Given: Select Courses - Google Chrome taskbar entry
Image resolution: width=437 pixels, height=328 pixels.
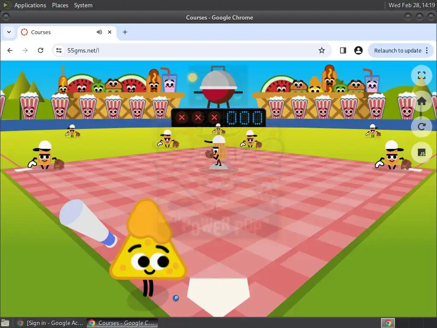Looking at the screenshot, I should [x=122, y=323].
